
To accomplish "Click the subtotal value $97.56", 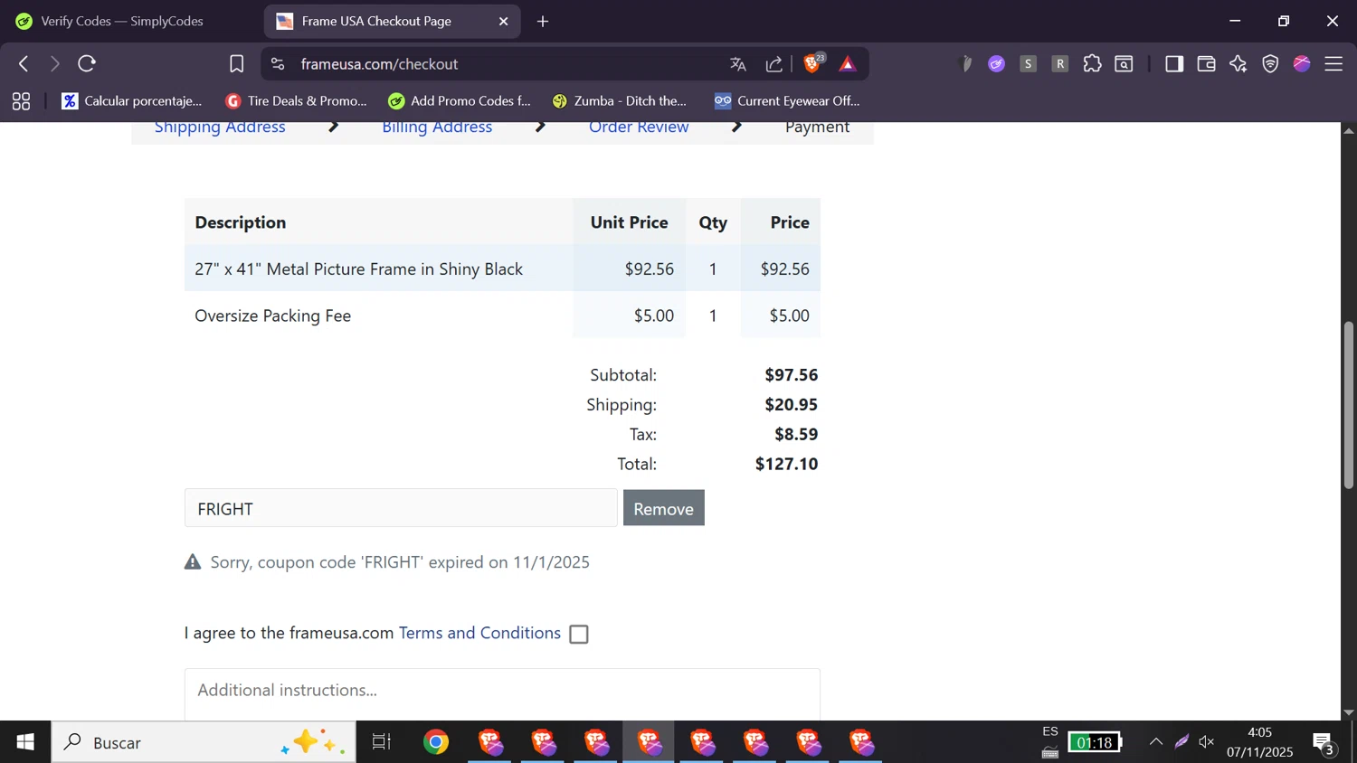I will pyautogui.click(x=791, y=374).
